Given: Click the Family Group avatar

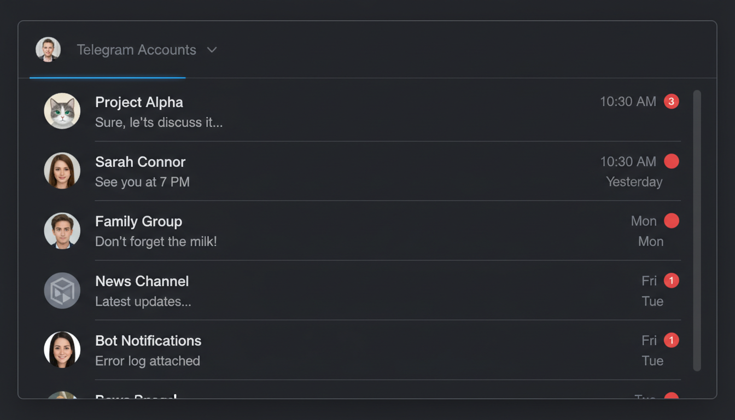Looking at the screenshot, I should 62,230.
